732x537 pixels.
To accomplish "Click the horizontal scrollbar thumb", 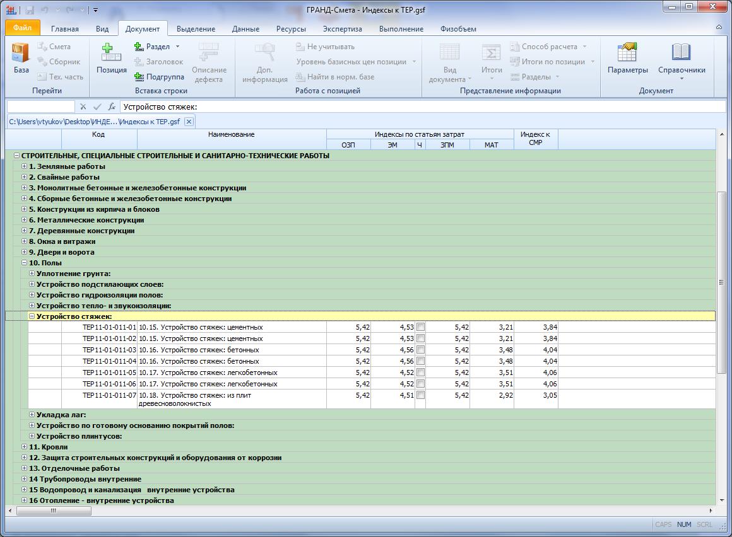I will pyautogui.click(x=54, y=512).
